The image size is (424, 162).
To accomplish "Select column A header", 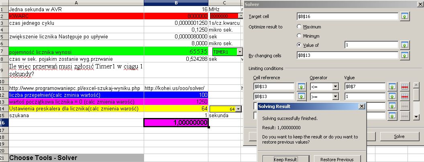I will pos(76,3).
